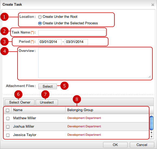Image resolution: width=157 pixels, height=149 pixels.
Task: Check the box for Matthew Miller
Action: (x=8, y=118)
